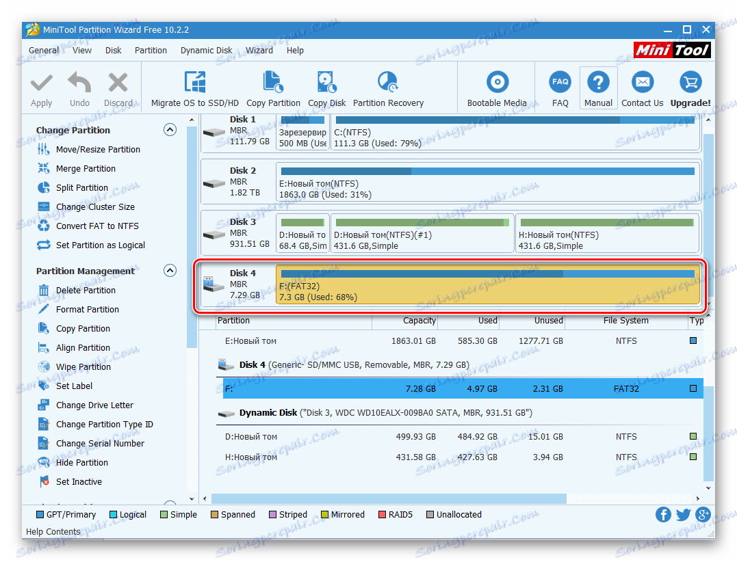The height and width of the screenshot is (562, 737).
Task: Select the E: 1863.0 GB partition block
Action: (488, 182)
